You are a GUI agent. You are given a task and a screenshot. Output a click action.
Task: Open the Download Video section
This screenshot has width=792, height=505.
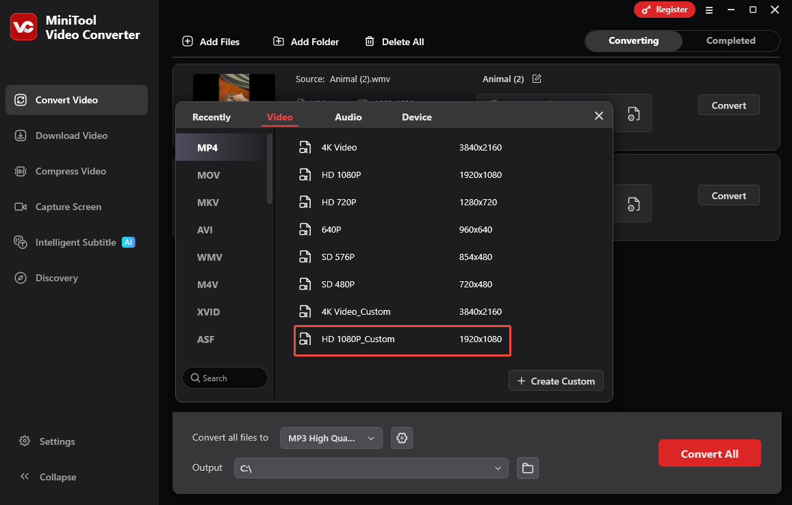tap(71, 135)
